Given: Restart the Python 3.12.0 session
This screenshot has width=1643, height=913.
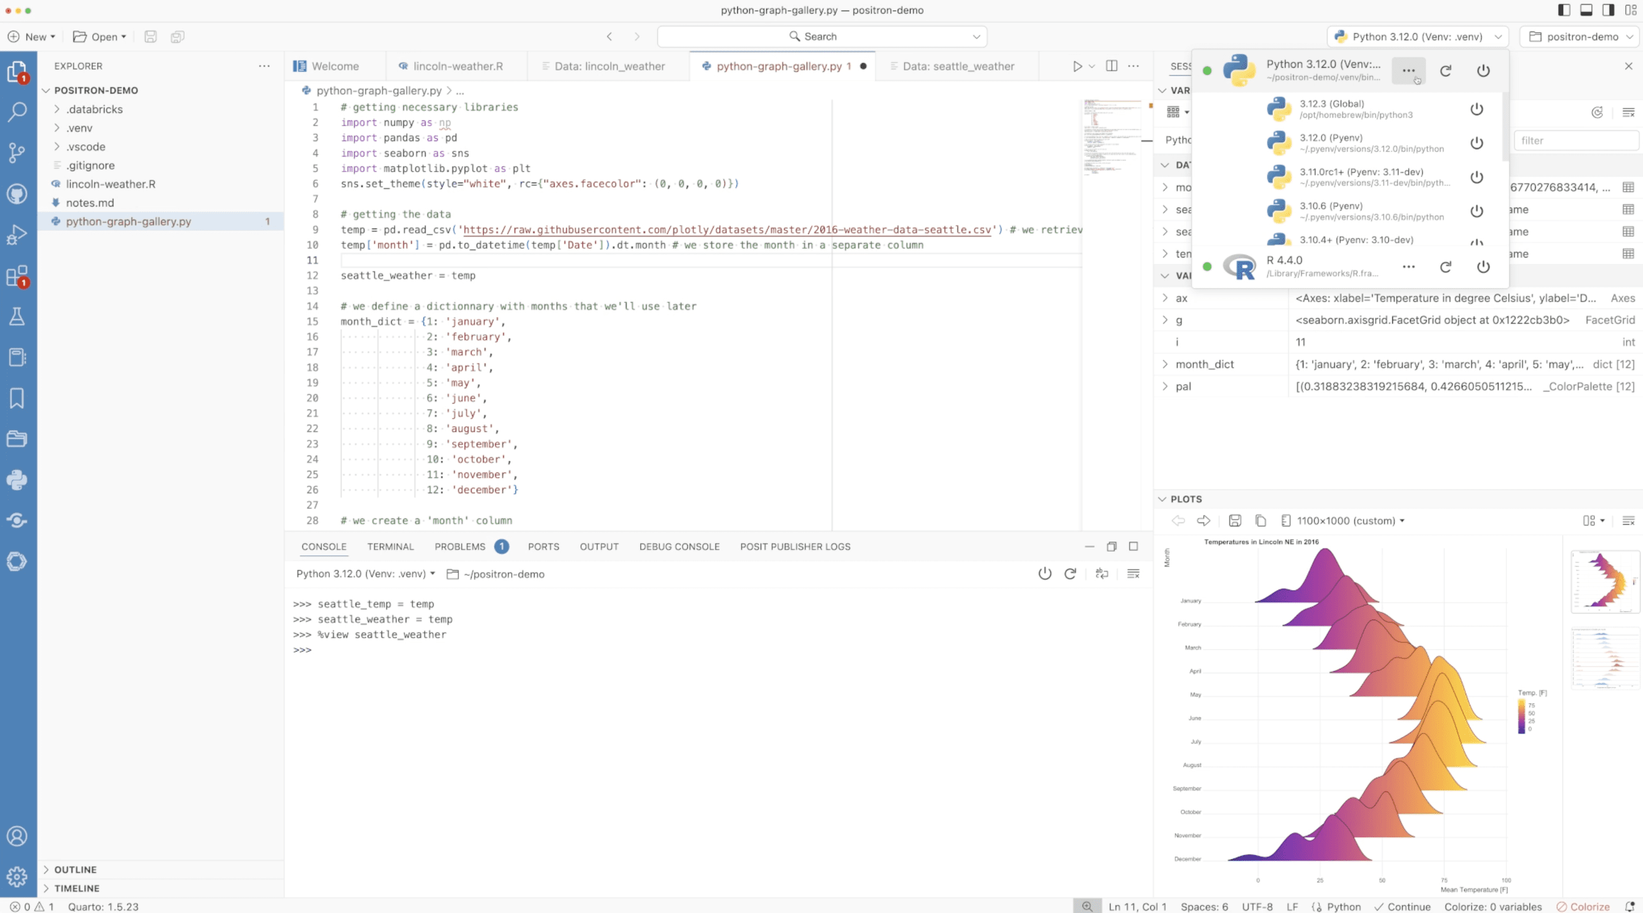Looking at the screenshot, I should pos(1446,71).
